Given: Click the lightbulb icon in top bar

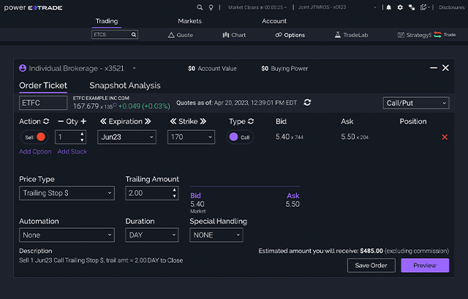Looking at the screenshot, I should click(211, 7).
